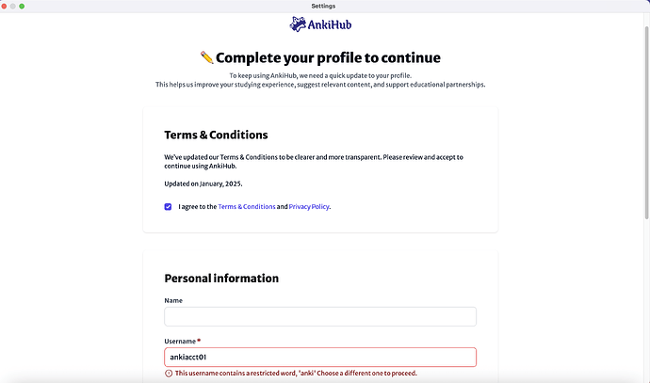Screen dimensions: 650x383
Task: Click the Personal information section heading
Action: [221, 279]
